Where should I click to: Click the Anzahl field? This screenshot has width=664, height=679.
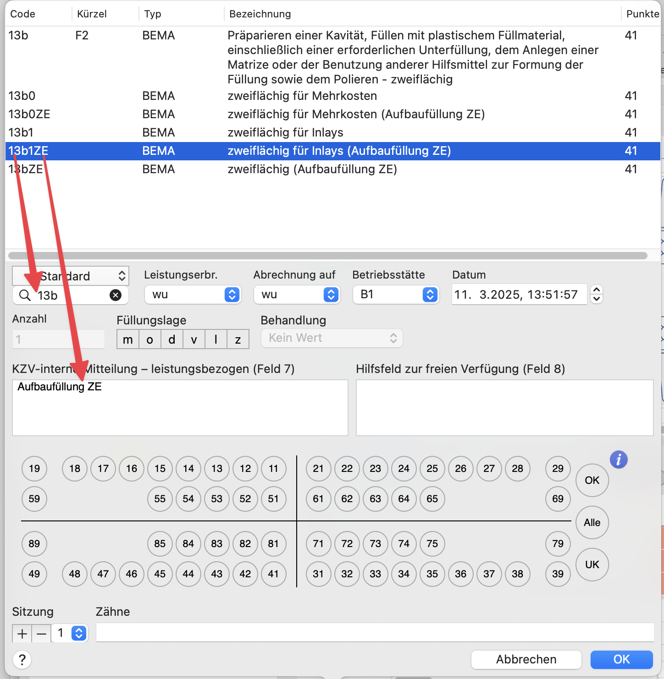(59, 339)
